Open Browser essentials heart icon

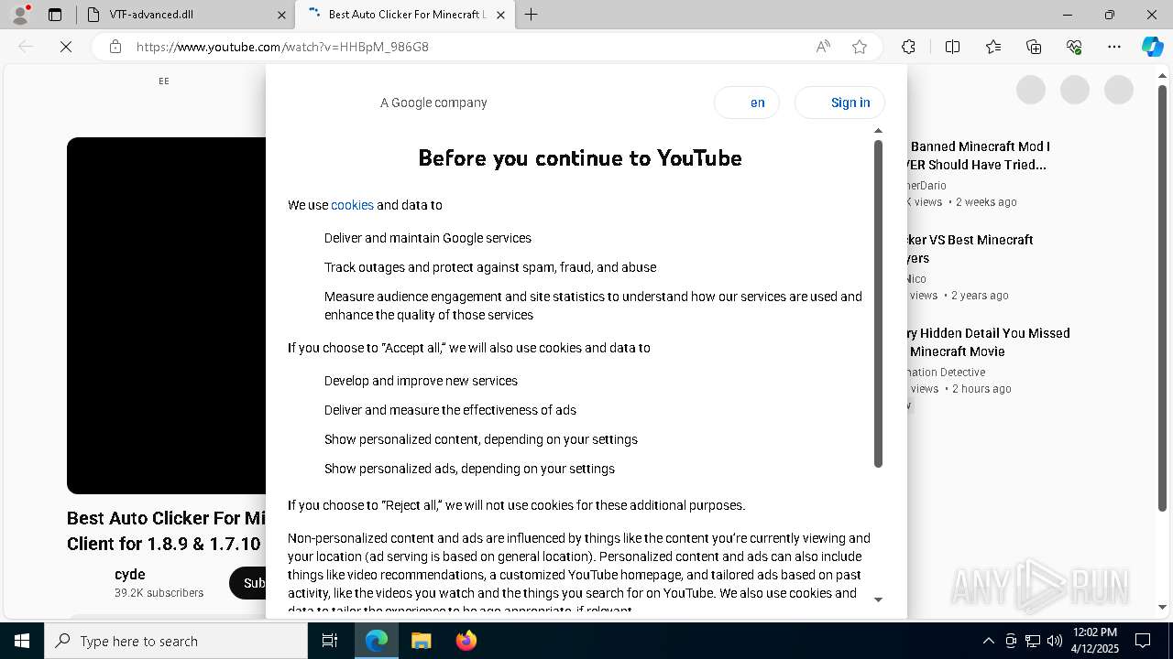pyautogui.click(x=1074, y=47)
